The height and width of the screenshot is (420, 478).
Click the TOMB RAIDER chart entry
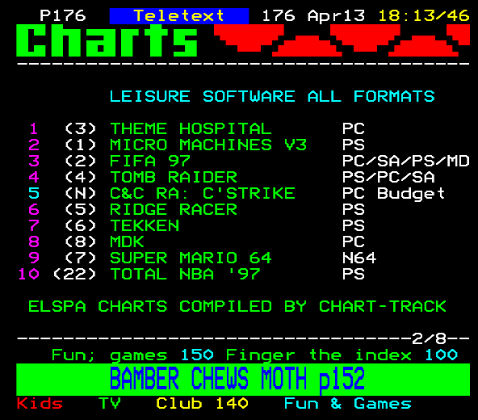(x=174, y=177)
